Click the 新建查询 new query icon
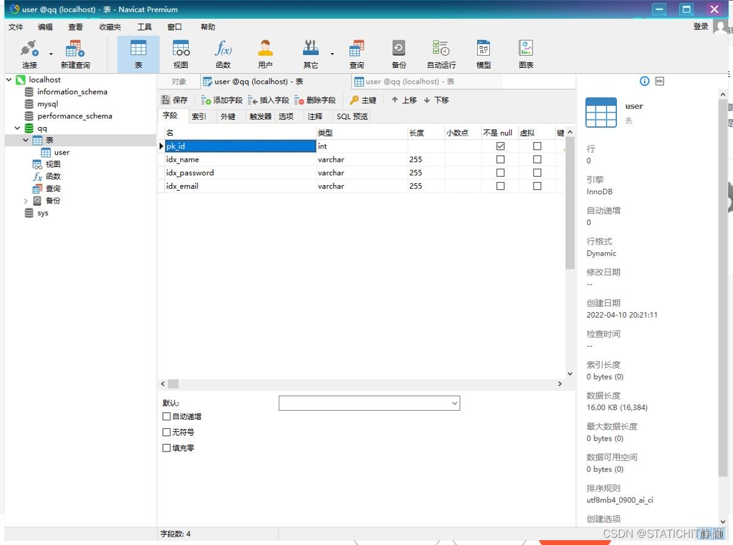The height and width of the screenshot is (545, 733). click(x=75, y=54)
